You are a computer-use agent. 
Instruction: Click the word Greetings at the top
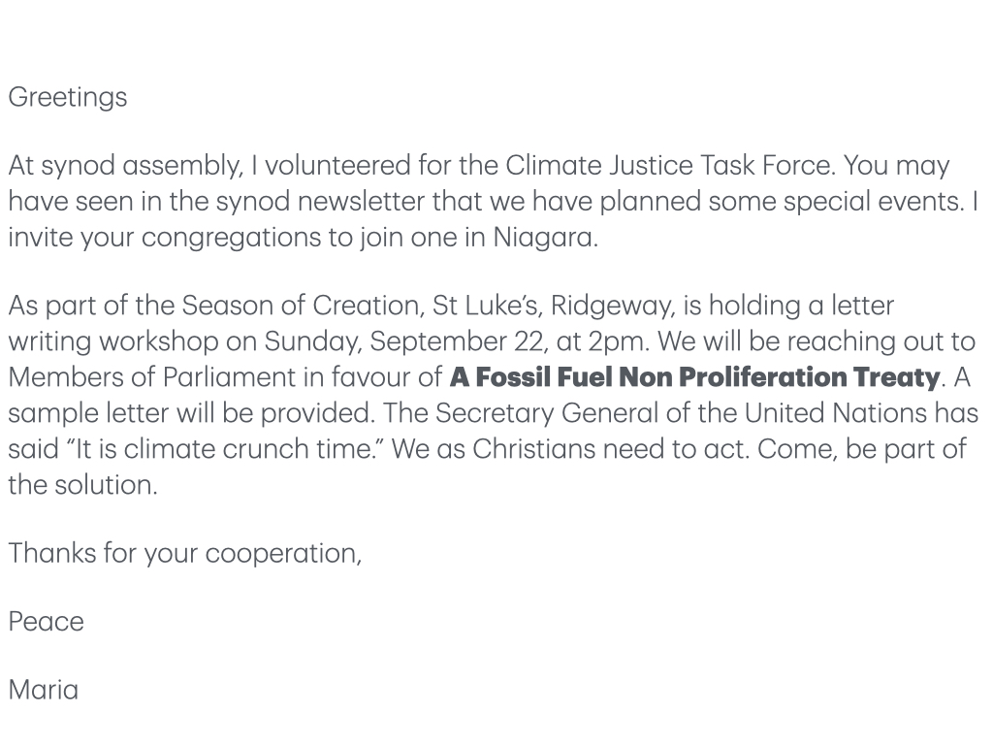point(67,98)
